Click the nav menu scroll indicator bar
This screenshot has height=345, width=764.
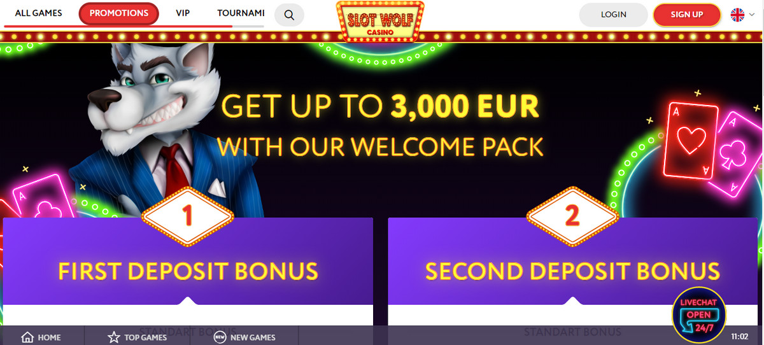coord(134,27)
